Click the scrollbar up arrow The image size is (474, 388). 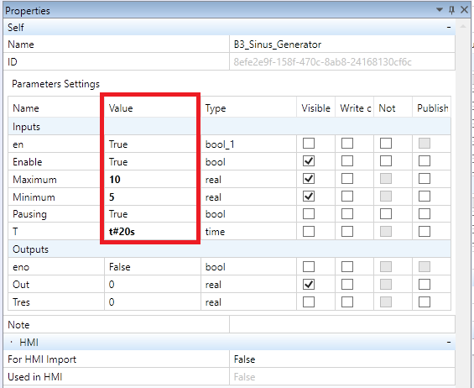click(x=463, y=27)
